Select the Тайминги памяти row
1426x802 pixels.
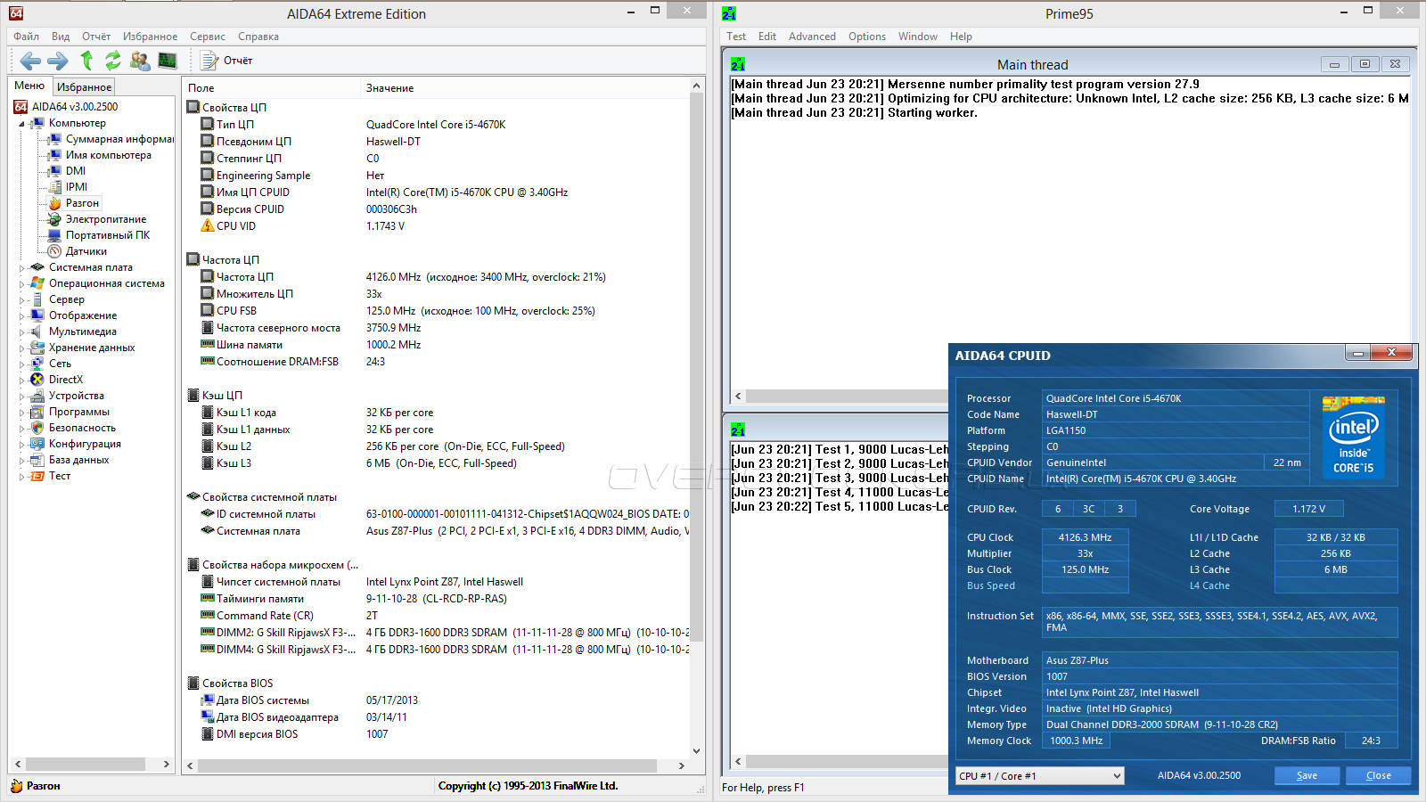437,599
